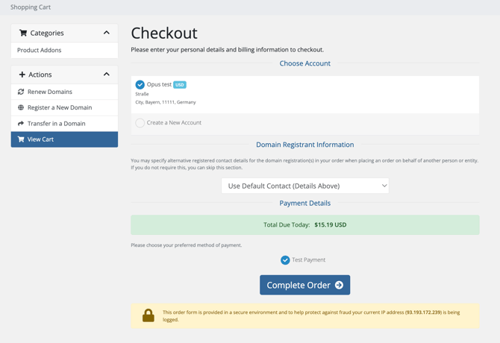The height and width of the screenshot is (343, 500).
Task: Click the Checkout page heading
Action: 164,33
